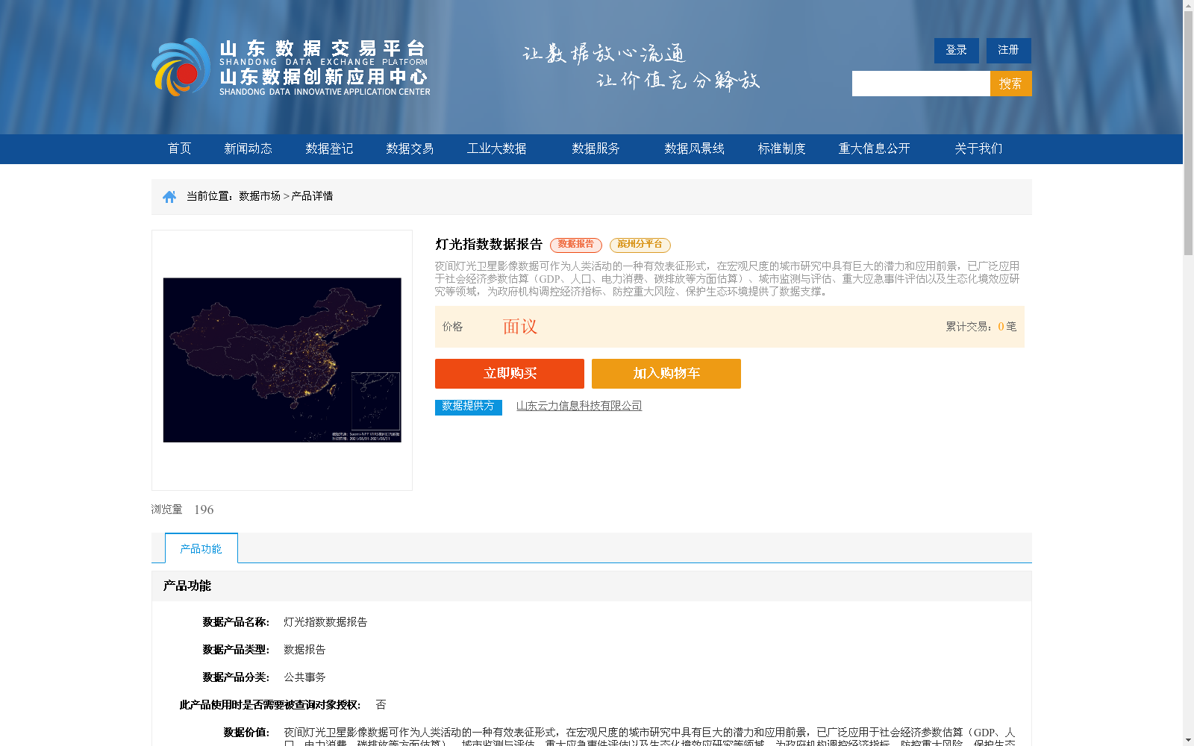Open the 山东云力信息科技有限公司 provider link
Screen dimensions: 1194x746
579,406
